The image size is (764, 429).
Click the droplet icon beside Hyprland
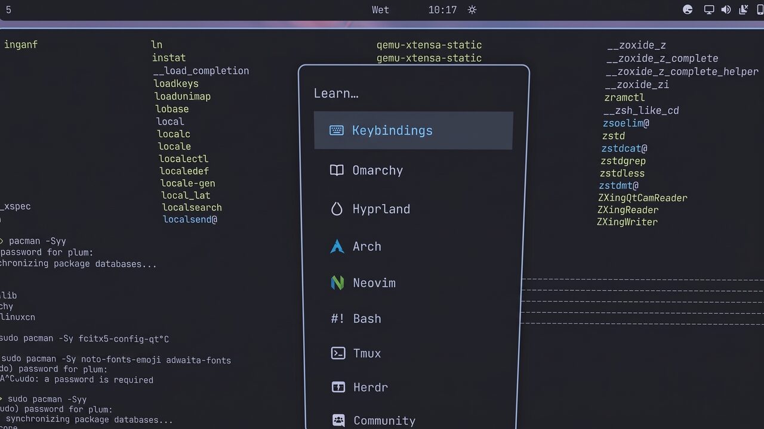(x=337, y=209)
